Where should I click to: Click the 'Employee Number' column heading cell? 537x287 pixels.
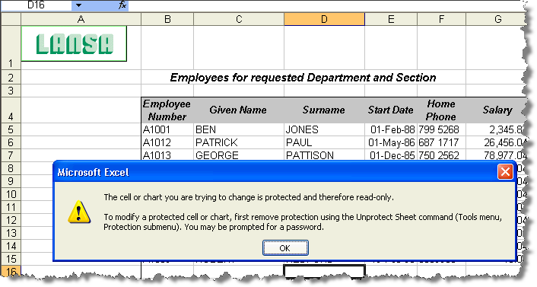point(167,110)
